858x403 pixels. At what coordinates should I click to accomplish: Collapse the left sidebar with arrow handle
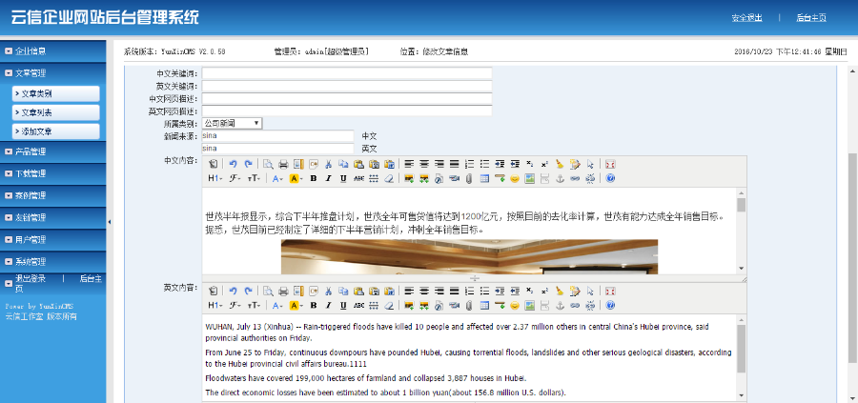click(x=109, y=221)
